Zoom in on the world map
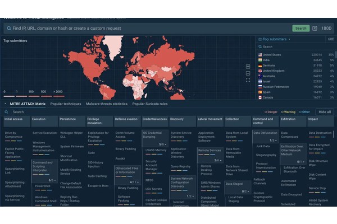Screen dimensions: 337x224 pyautogui.click(x=248, y=67)
